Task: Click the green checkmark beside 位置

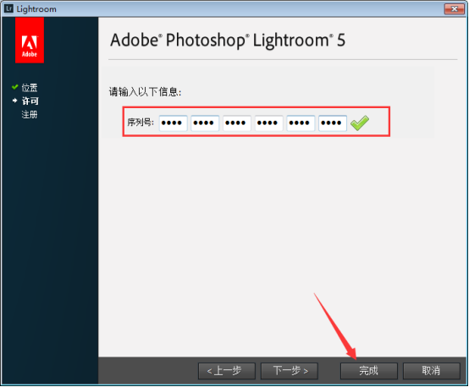Action: click(15, 87)
